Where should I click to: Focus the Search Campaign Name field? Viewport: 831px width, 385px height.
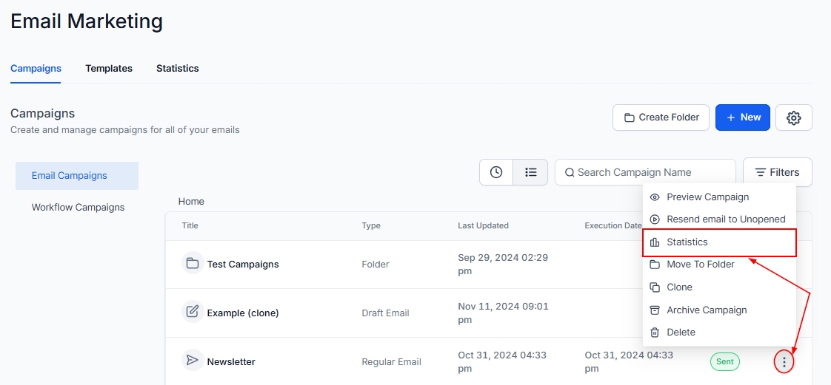click(x=652, y=172)
